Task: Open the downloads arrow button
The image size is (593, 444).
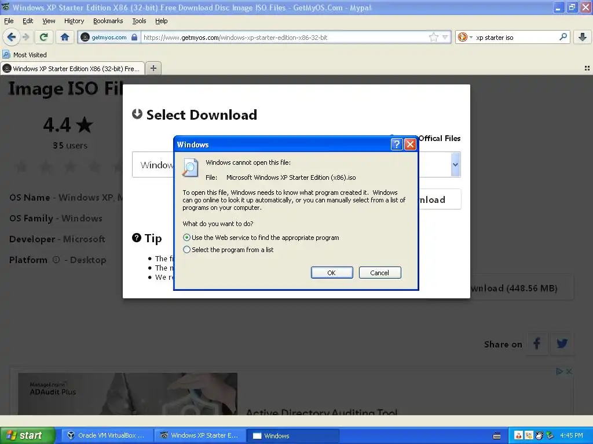Action: [583, 37]
